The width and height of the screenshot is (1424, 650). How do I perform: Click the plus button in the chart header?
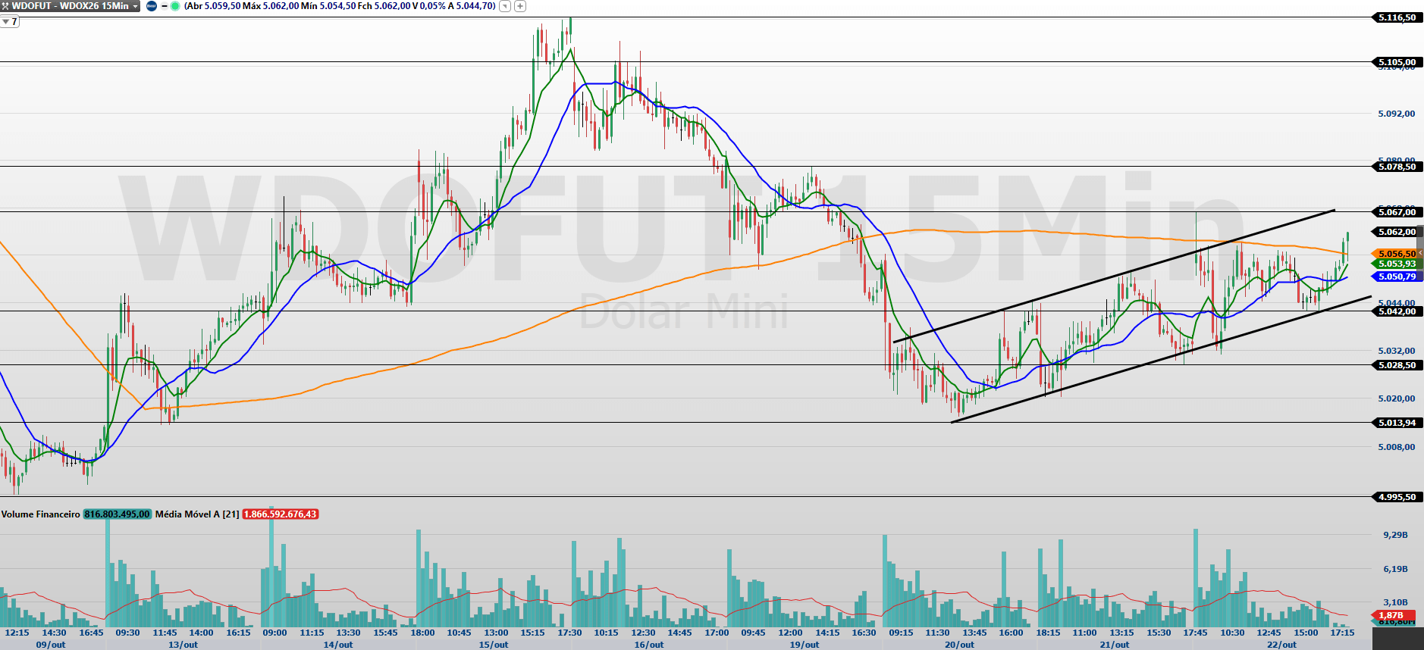520,6
